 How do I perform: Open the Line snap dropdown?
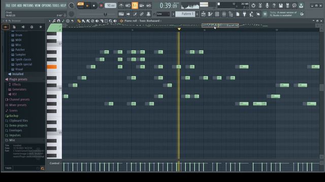163,14
